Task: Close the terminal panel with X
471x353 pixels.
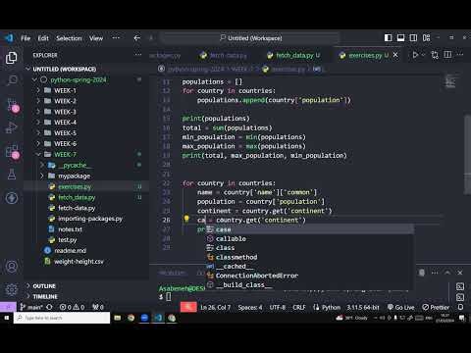Action: (460, 273)
